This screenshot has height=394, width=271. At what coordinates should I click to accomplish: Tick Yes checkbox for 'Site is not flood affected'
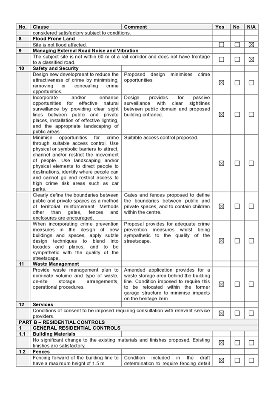(221, 44)
